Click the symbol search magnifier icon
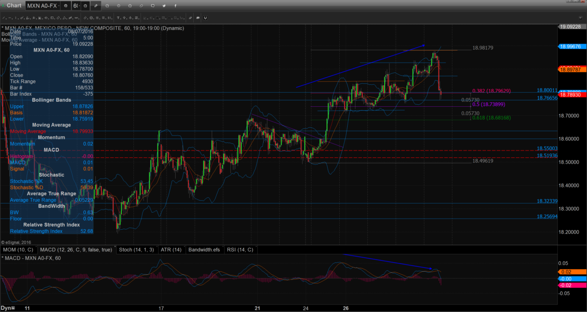The height and width of the screenshot is (312, 587). 66,6
